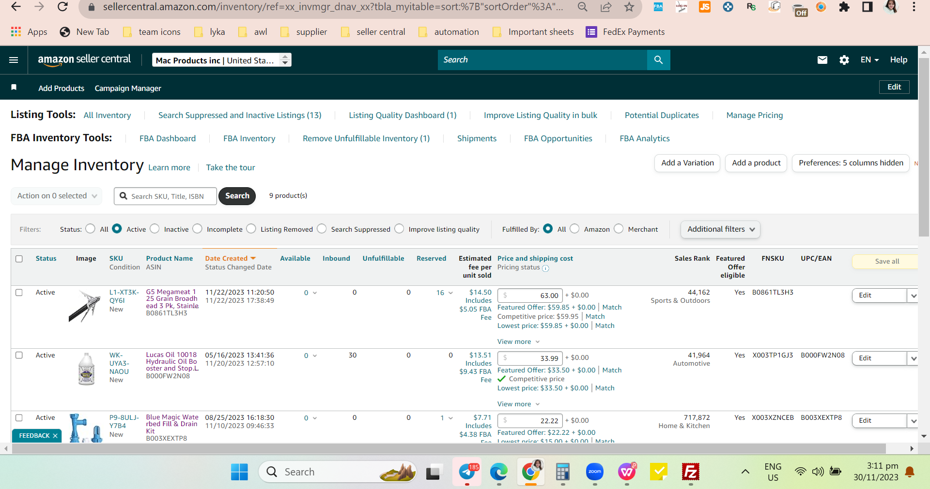Open Preferences: 5 columns hidden
The width and height of the screenshot is (930, 489).
click(851, 163)
